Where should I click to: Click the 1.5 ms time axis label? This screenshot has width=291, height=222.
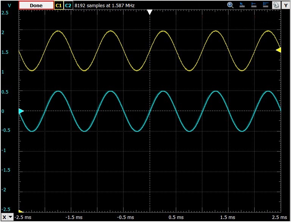[227, 217]
